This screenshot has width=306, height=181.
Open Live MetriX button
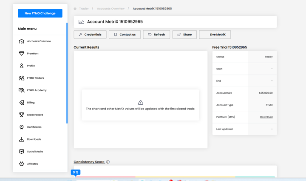[215, 34]
